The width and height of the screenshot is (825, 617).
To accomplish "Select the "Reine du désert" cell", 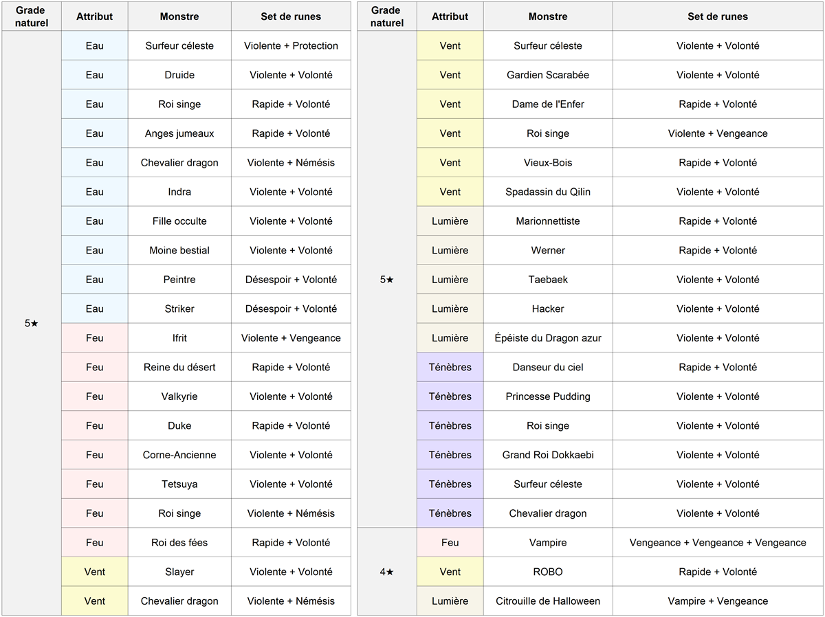I will pyautogui.click(x=179, y=367).
